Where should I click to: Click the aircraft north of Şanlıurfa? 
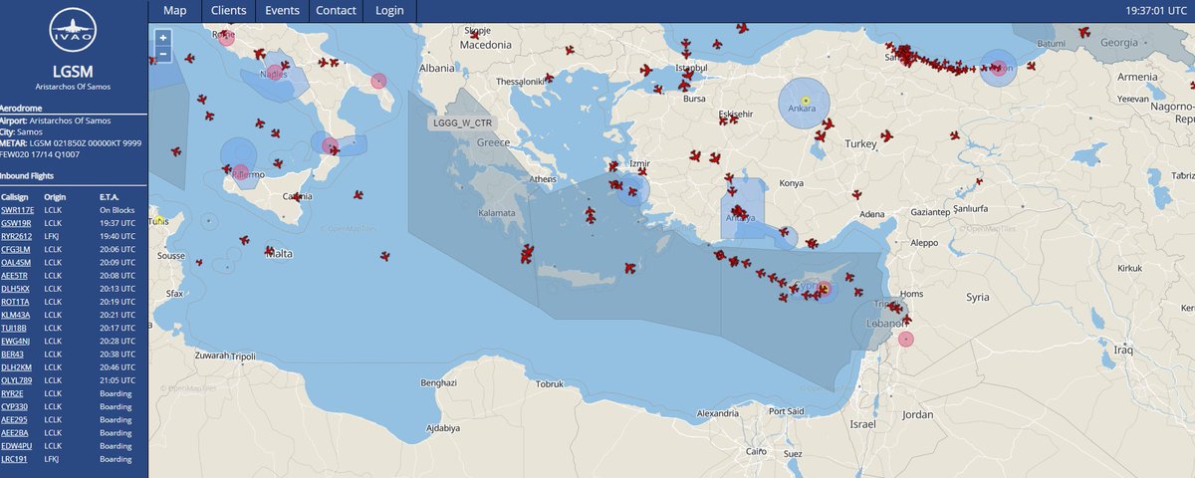click(977, 182)
